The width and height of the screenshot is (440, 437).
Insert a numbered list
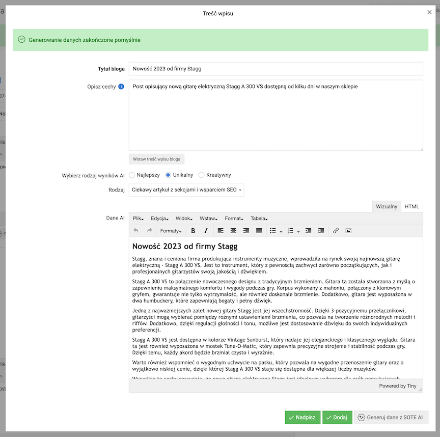pos(290,231)
